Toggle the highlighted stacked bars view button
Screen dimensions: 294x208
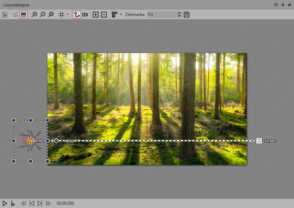pos(24,15)
